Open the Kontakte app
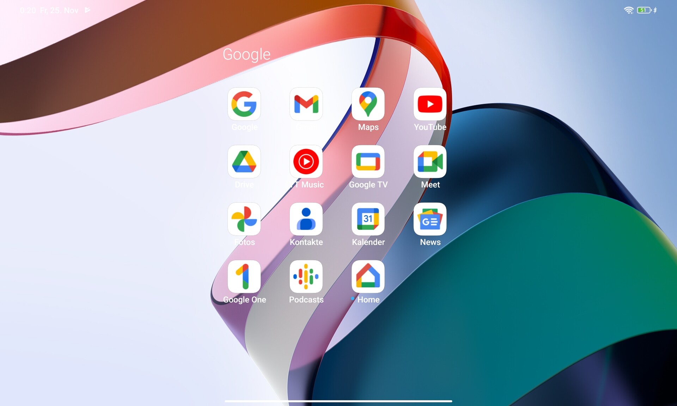The height and width of the screenshot is (406, 677). click(306, 219)
